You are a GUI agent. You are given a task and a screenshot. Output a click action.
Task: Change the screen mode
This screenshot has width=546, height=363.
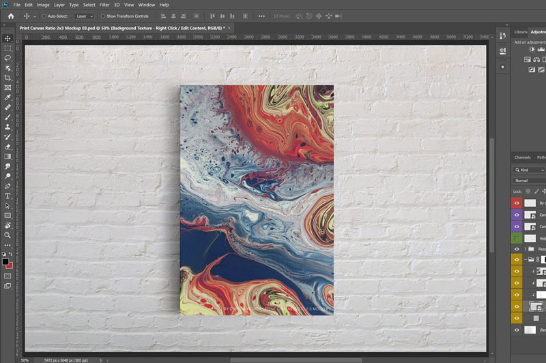[8, 286]
